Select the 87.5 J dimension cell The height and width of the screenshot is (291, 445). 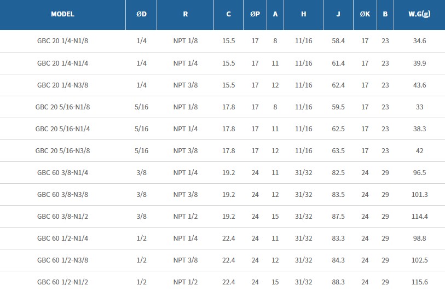[x=338, y=216]
